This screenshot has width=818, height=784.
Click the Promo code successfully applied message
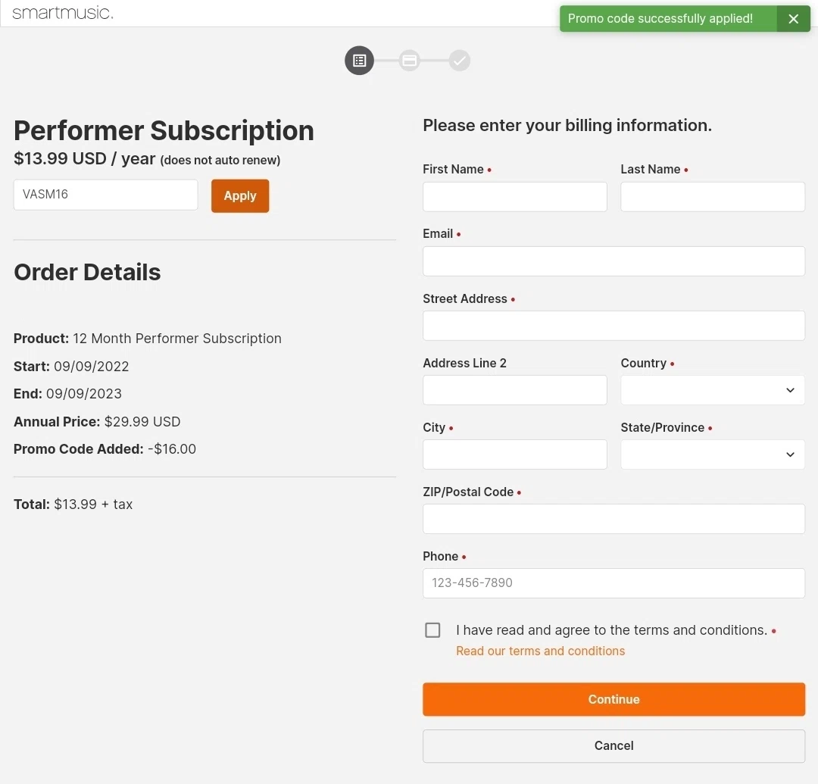660,19
